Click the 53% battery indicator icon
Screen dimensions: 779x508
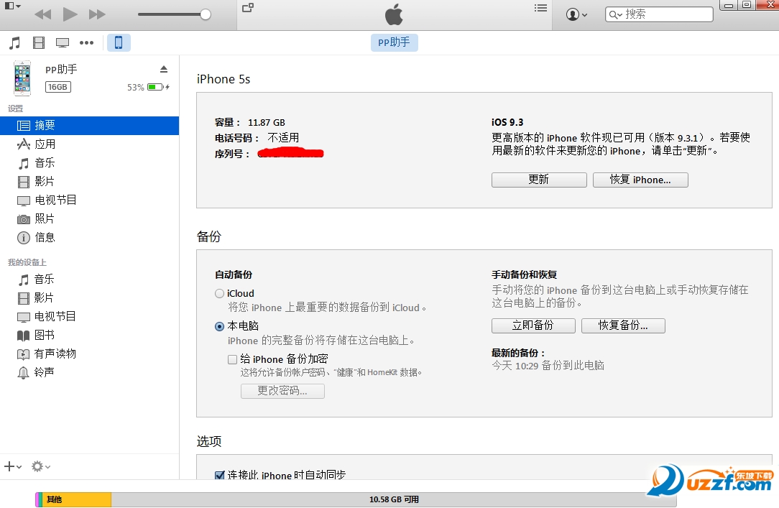(159, 87)
